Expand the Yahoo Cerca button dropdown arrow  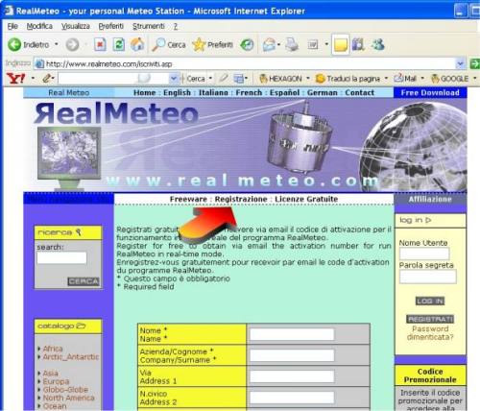tap(210, 78)
